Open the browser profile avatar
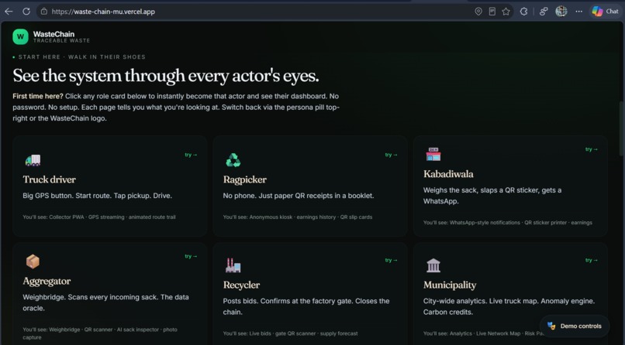 click(x=561, y=12)
